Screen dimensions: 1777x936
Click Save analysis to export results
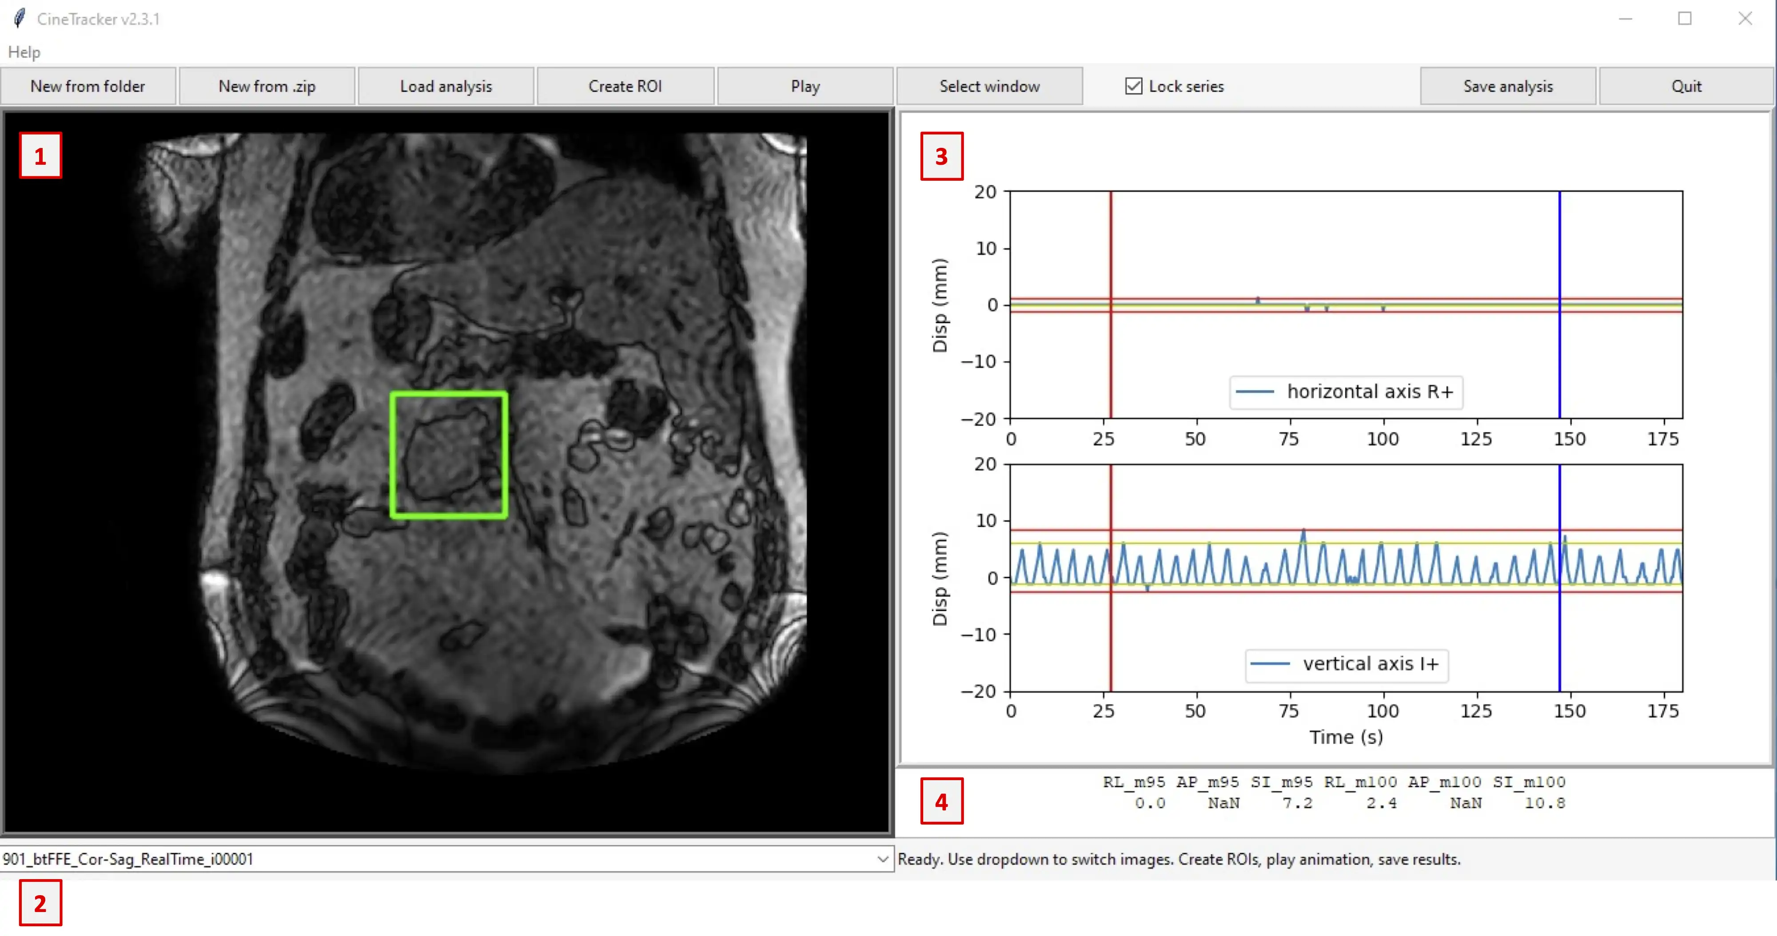point(1509,86)
